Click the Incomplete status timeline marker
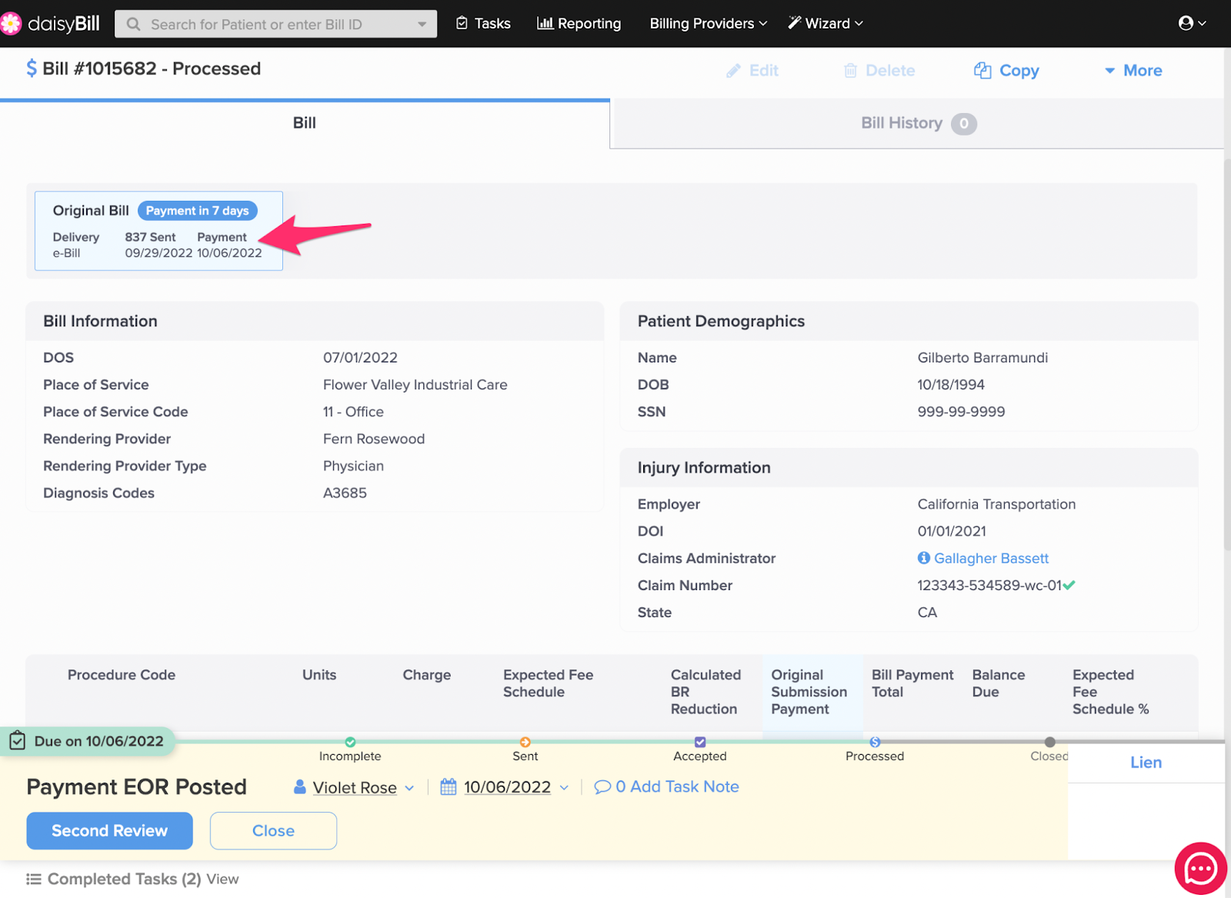The width and height of the screenshot is (1231, 898). [x=350, y=742]
